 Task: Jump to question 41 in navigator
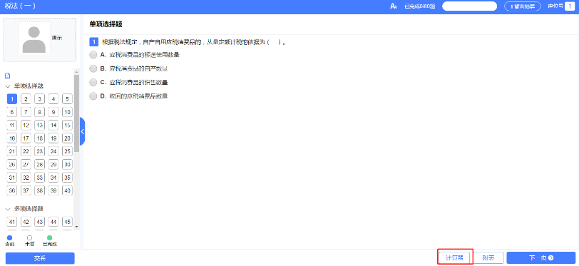click(12, 222)
